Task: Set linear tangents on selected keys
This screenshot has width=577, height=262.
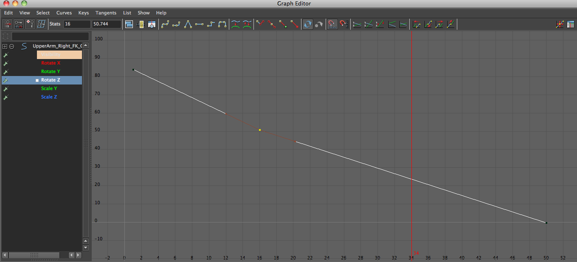Action: [187, 24]
